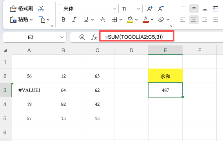
Task: Select row 4 header
Action: tap(6, 104)
